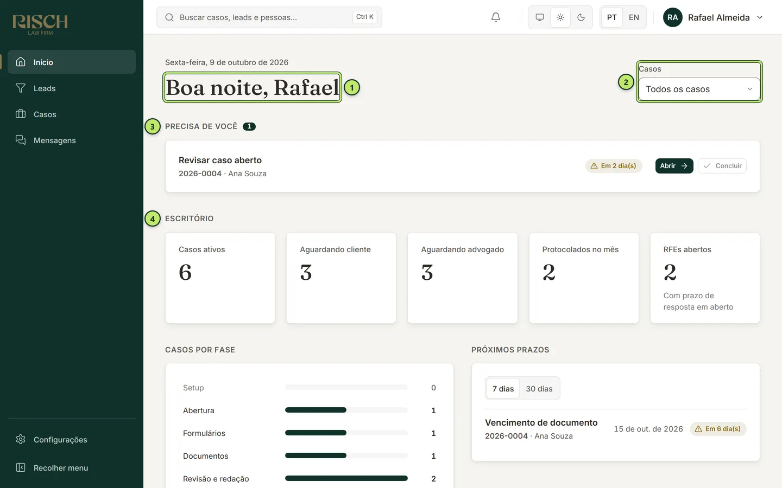Click the Em 2 dia(s) warning badge
Screen dimensions: 782x488
614,166
